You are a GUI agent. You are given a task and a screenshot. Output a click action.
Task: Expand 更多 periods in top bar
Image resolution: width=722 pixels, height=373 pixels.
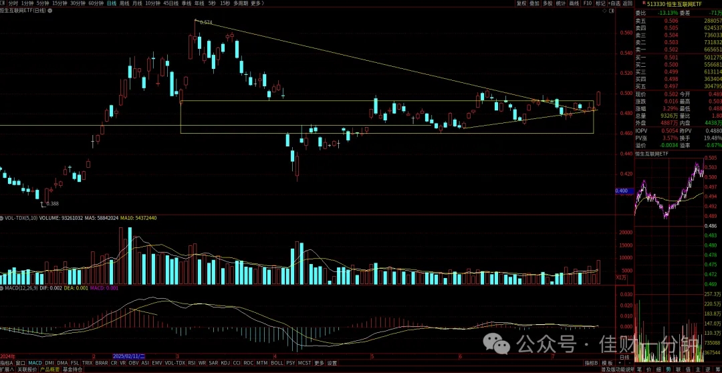[x=257, y=3]
